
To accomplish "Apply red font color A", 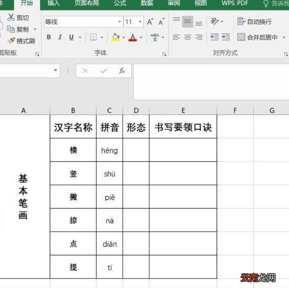I will click(x=133, y=37).
